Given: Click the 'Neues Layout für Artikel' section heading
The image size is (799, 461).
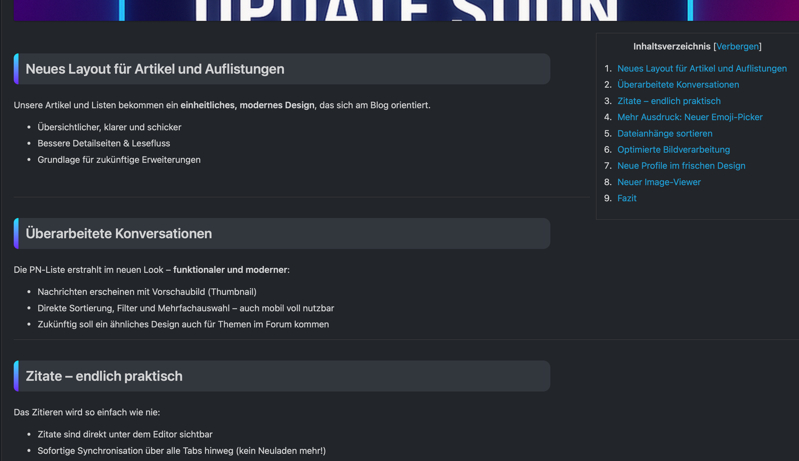Looking at the screenshot, I should tap(155, 69).
